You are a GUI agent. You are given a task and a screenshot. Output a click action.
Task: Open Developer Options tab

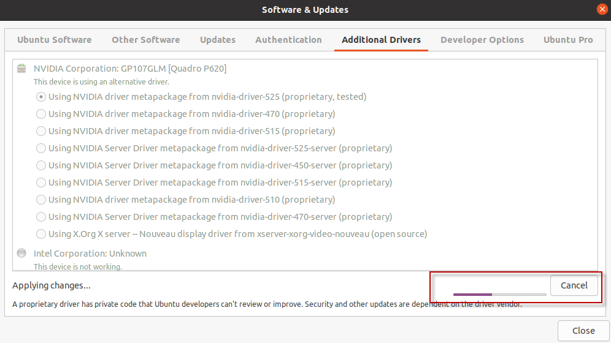pyautogui.click(x=482, y=40)
